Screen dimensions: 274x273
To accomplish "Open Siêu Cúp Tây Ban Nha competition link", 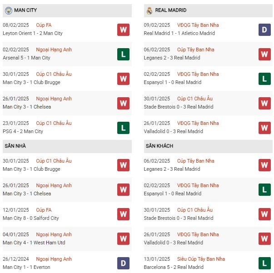I will click(x=201, y=259).
